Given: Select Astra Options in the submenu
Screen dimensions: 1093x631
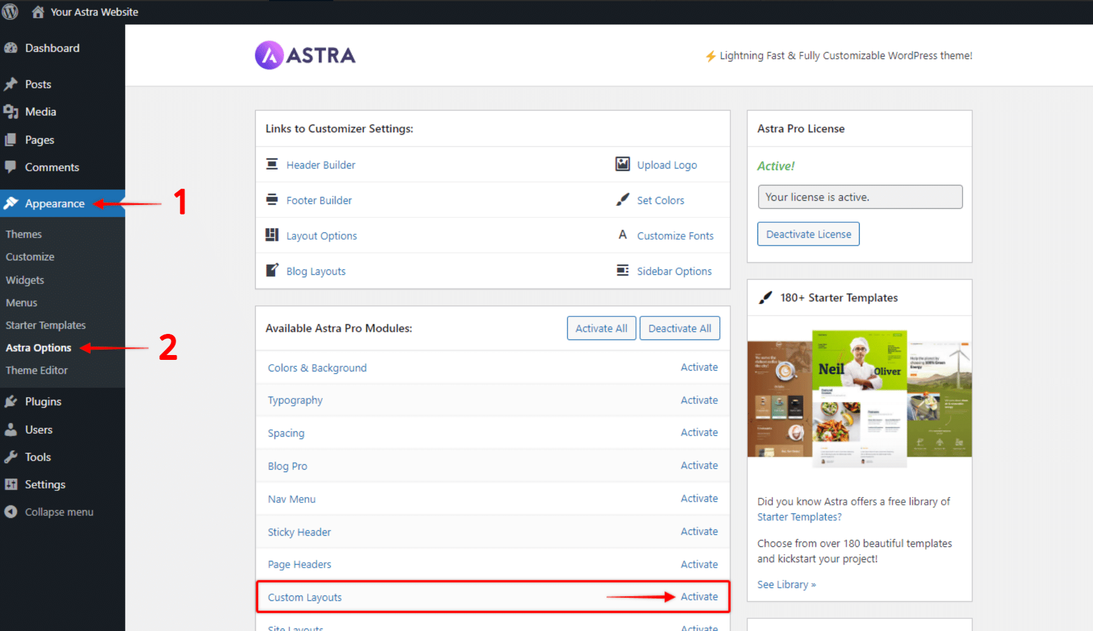Looking at the screenshot, I should (x=39, y=348).
